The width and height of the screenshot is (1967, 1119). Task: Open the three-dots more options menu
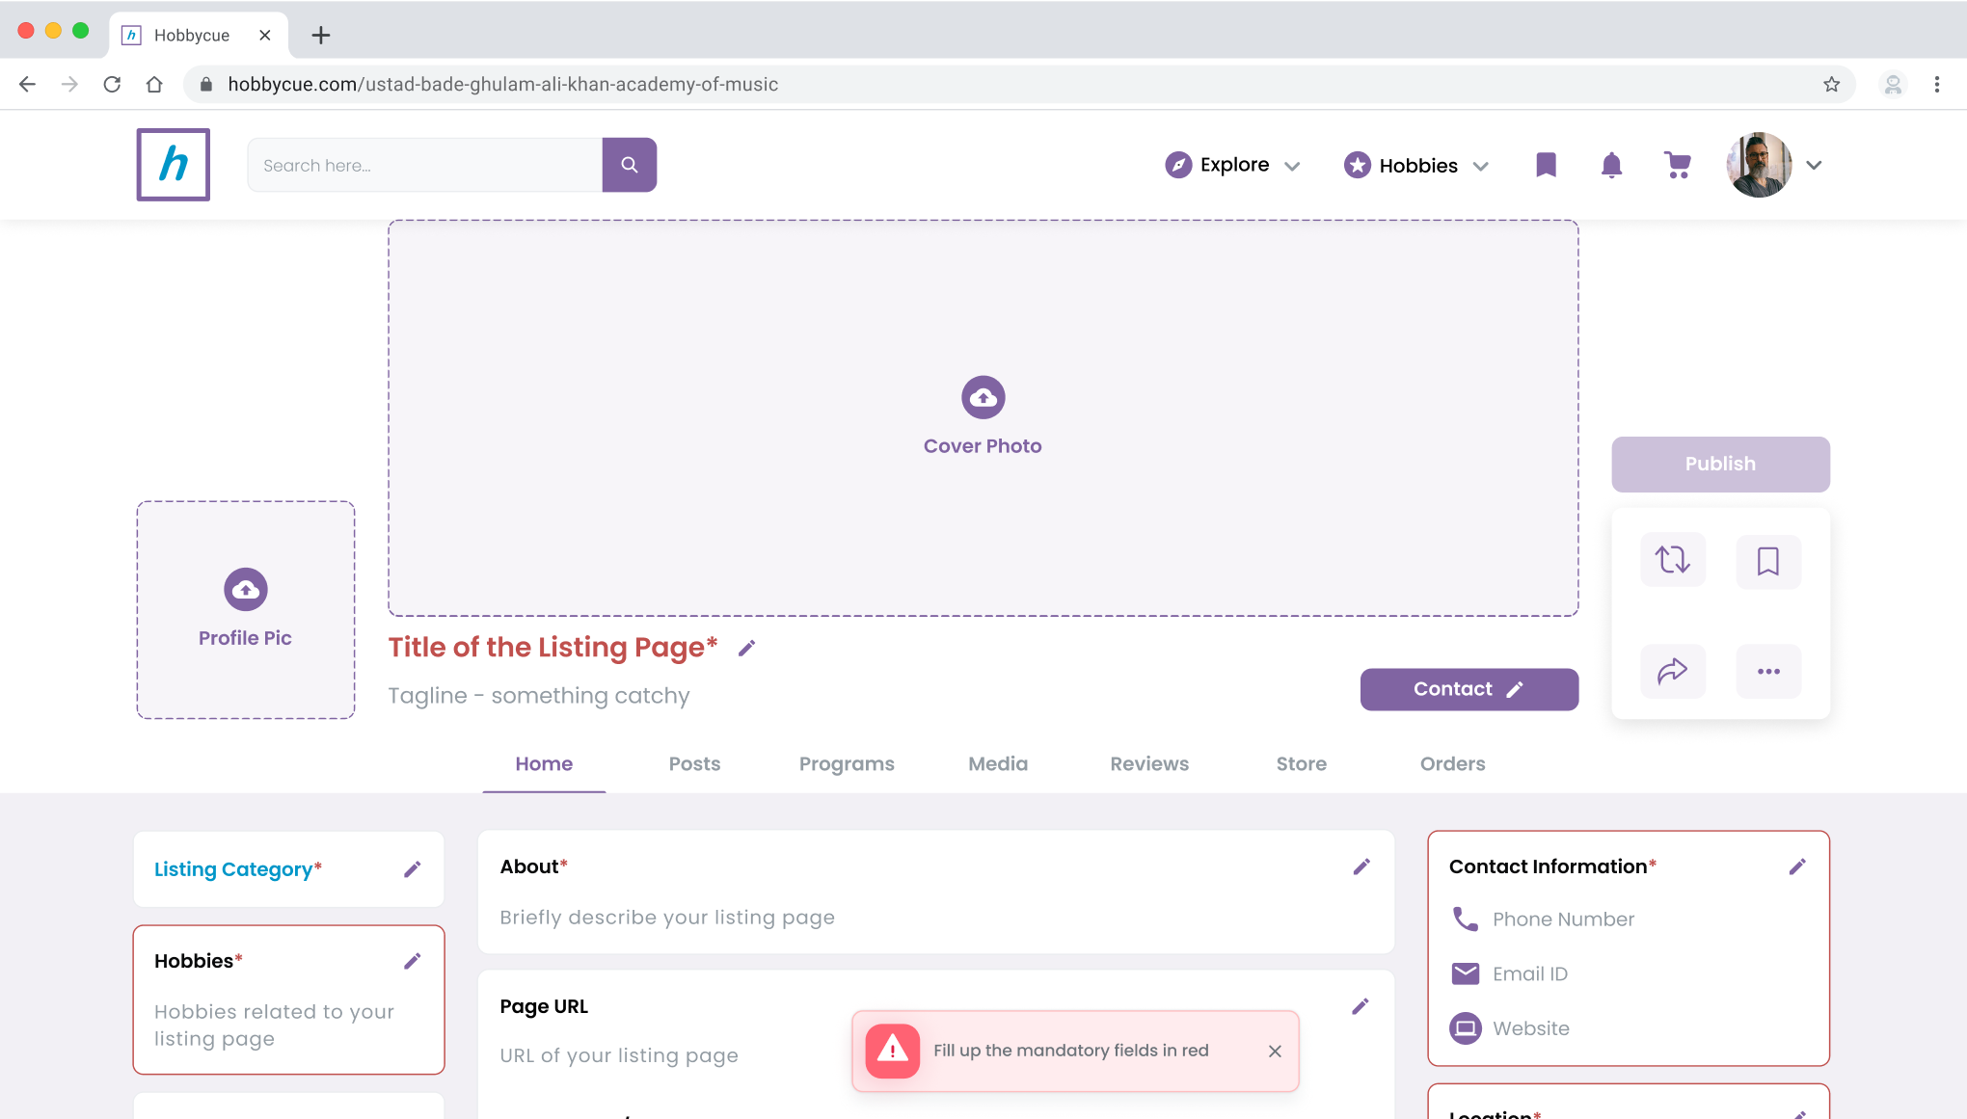1767,671
